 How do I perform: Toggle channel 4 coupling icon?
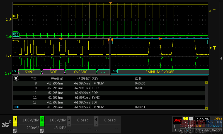pyautogui.click(x=96, y=124)
